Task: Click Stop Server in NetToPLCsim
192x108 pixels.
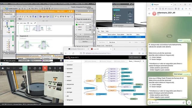Action: [x=112, y=42]
